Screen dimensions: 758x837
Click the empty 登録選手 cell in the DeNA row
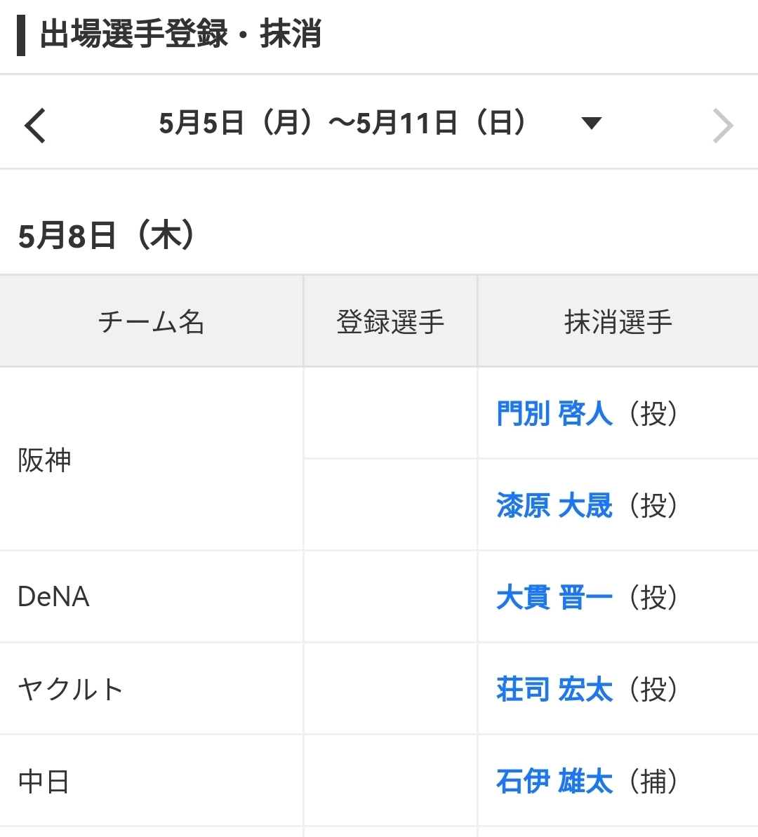point(390,597)
